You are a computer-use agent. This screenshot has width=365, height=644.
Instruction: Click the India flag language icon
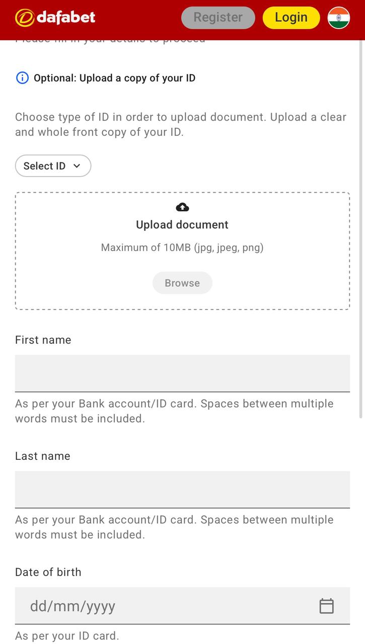click(x=338, y=18)
